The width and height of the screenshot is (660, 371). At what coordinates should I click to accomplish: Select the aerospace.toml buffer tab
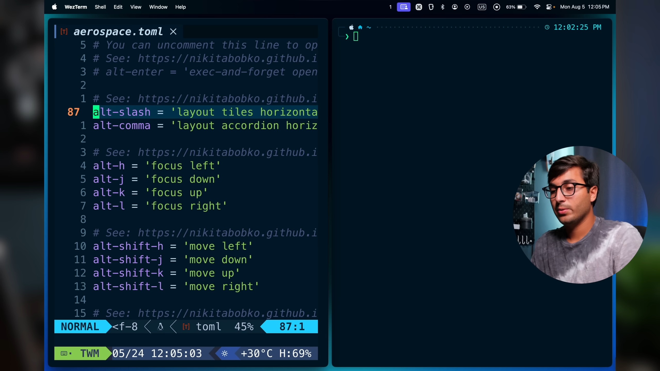118,32
